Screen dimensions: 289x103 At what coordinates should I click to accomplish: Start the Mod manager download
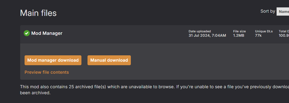click(x=53, y=60)
